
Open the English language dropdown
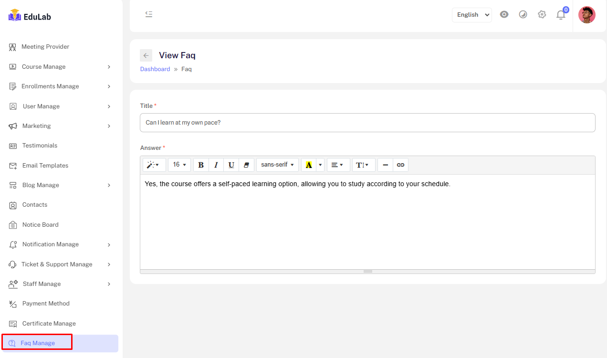pyautogui.click(x=471, y=15)
